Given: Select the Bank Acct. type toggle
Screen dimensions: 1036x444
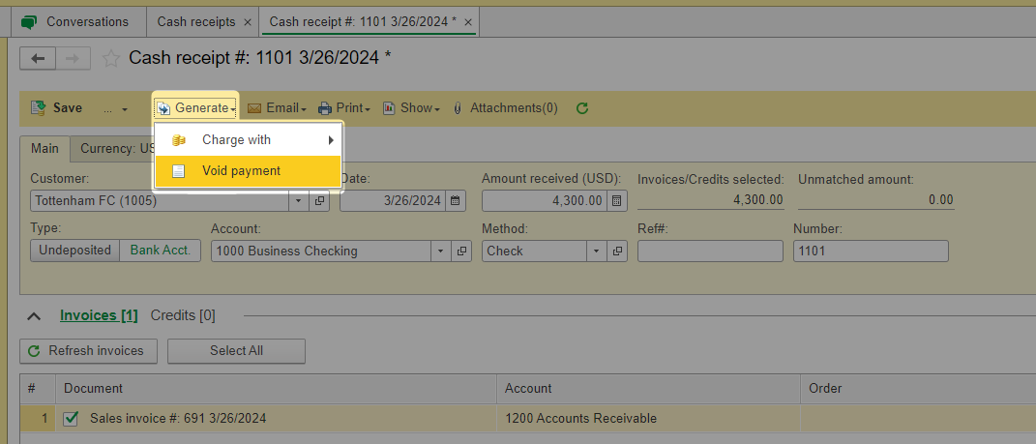Looking at the screenshot, I should tap(161, 251).
